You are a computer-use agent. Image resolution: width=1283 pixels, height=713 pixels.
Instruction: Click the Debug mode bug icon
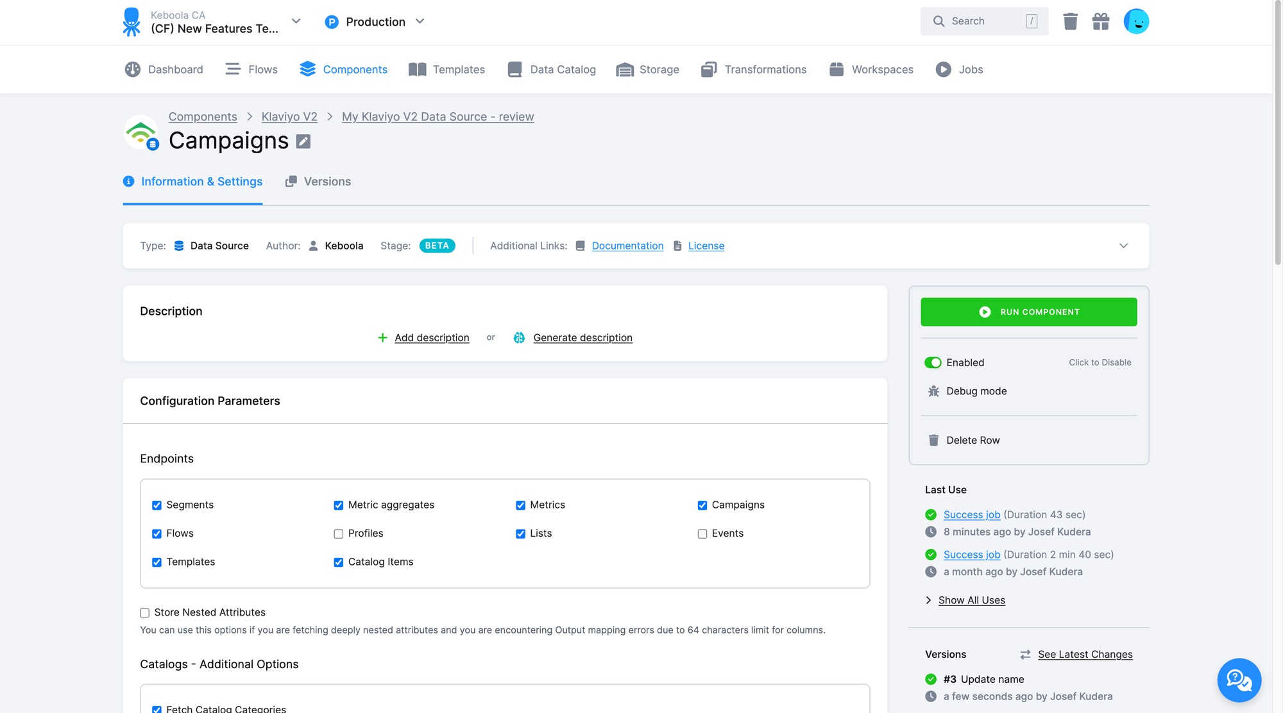coord(933,390)
